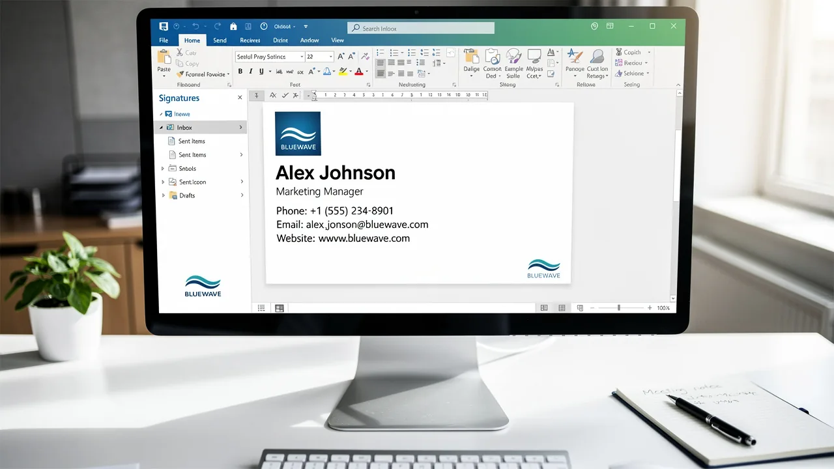Open the underline style dropdown arrow
Viewport: 834px width, 469px height.
click(269, 72)
